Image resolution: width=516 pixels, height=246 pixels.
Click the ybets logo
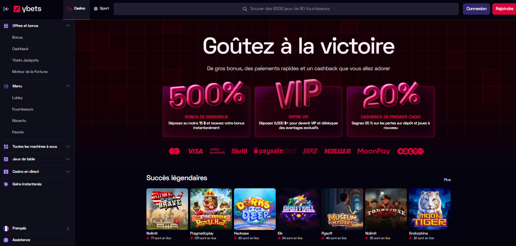(x=27, y=9)
